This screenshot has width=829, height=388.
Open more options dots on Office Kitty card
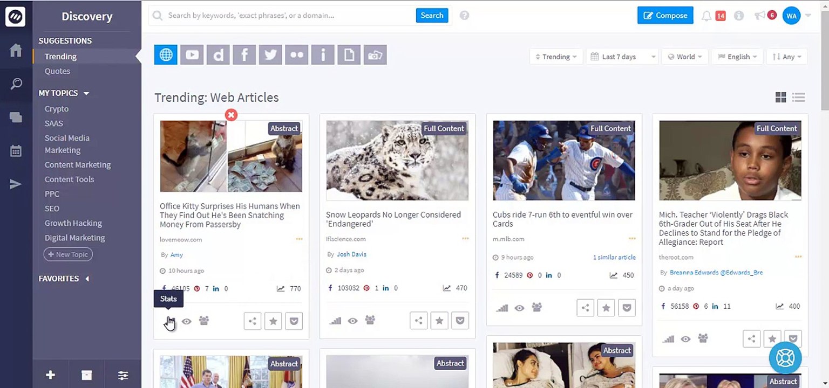(x=299, y=239)
